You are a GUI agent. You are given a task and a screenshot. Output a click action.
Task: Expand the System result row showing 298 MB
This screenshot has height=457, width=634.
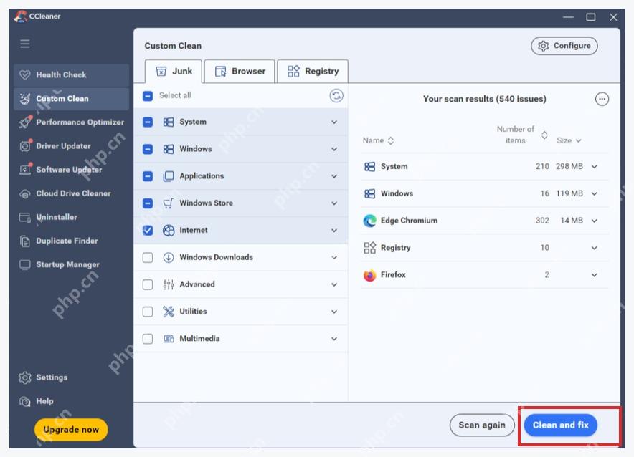(594, 166)
